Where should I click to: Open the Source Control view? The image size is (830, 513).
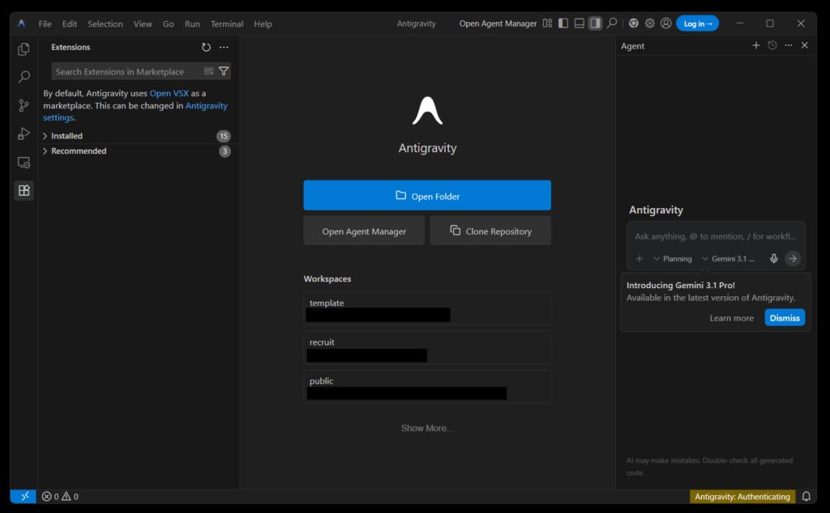(24, 105)
